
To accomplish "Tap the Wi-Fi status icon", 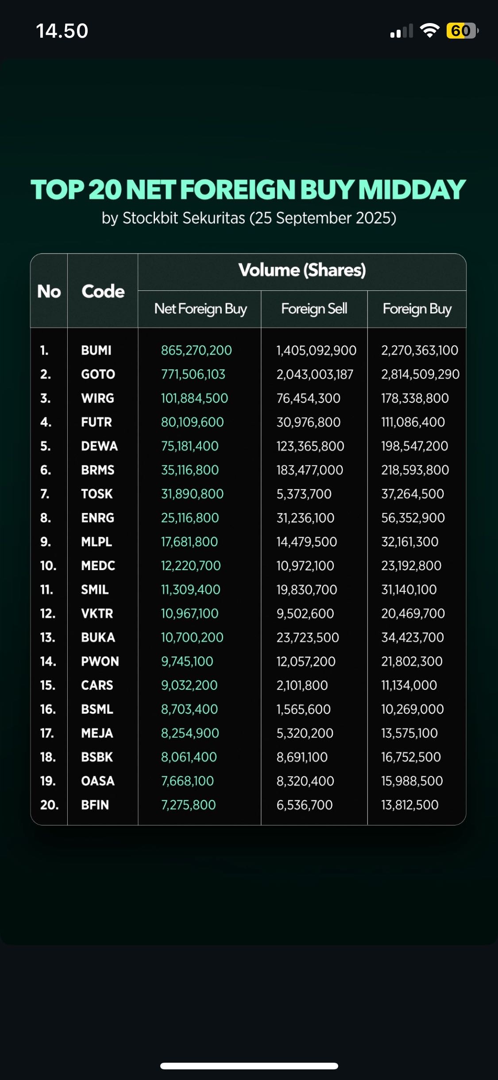I will [429, 31].
